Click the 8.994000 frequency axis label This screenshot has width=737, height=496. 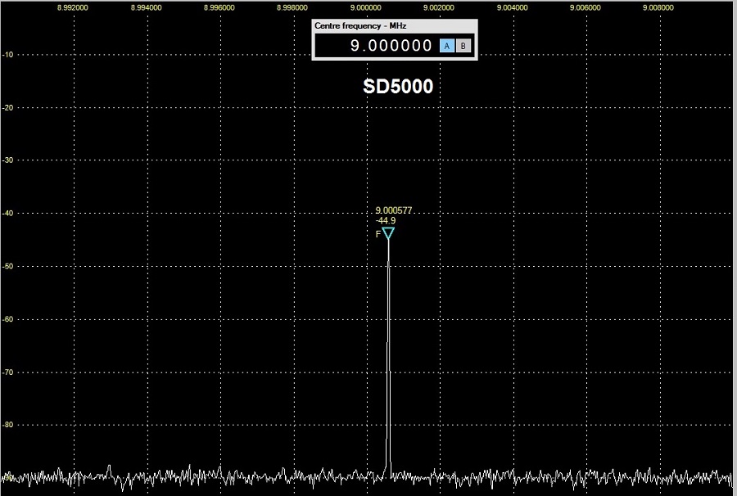[x=146, y=7]
